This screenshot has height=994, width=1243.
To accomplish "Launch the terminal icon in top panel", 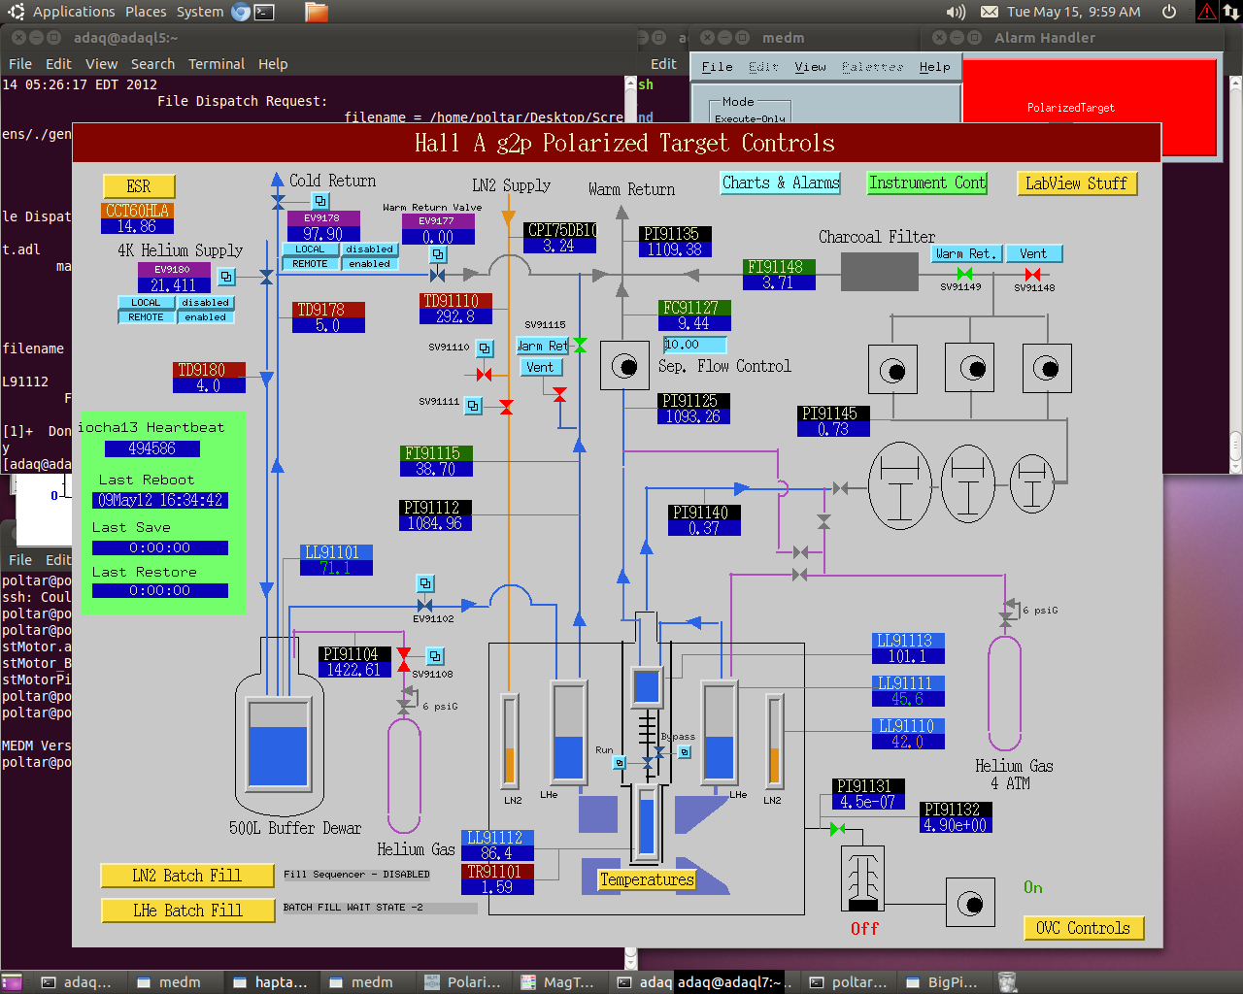I will 264,12.
